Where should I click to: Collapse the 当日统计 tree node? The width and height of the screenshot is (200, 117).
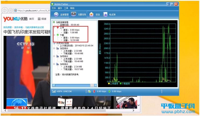(x=54, y=48)
